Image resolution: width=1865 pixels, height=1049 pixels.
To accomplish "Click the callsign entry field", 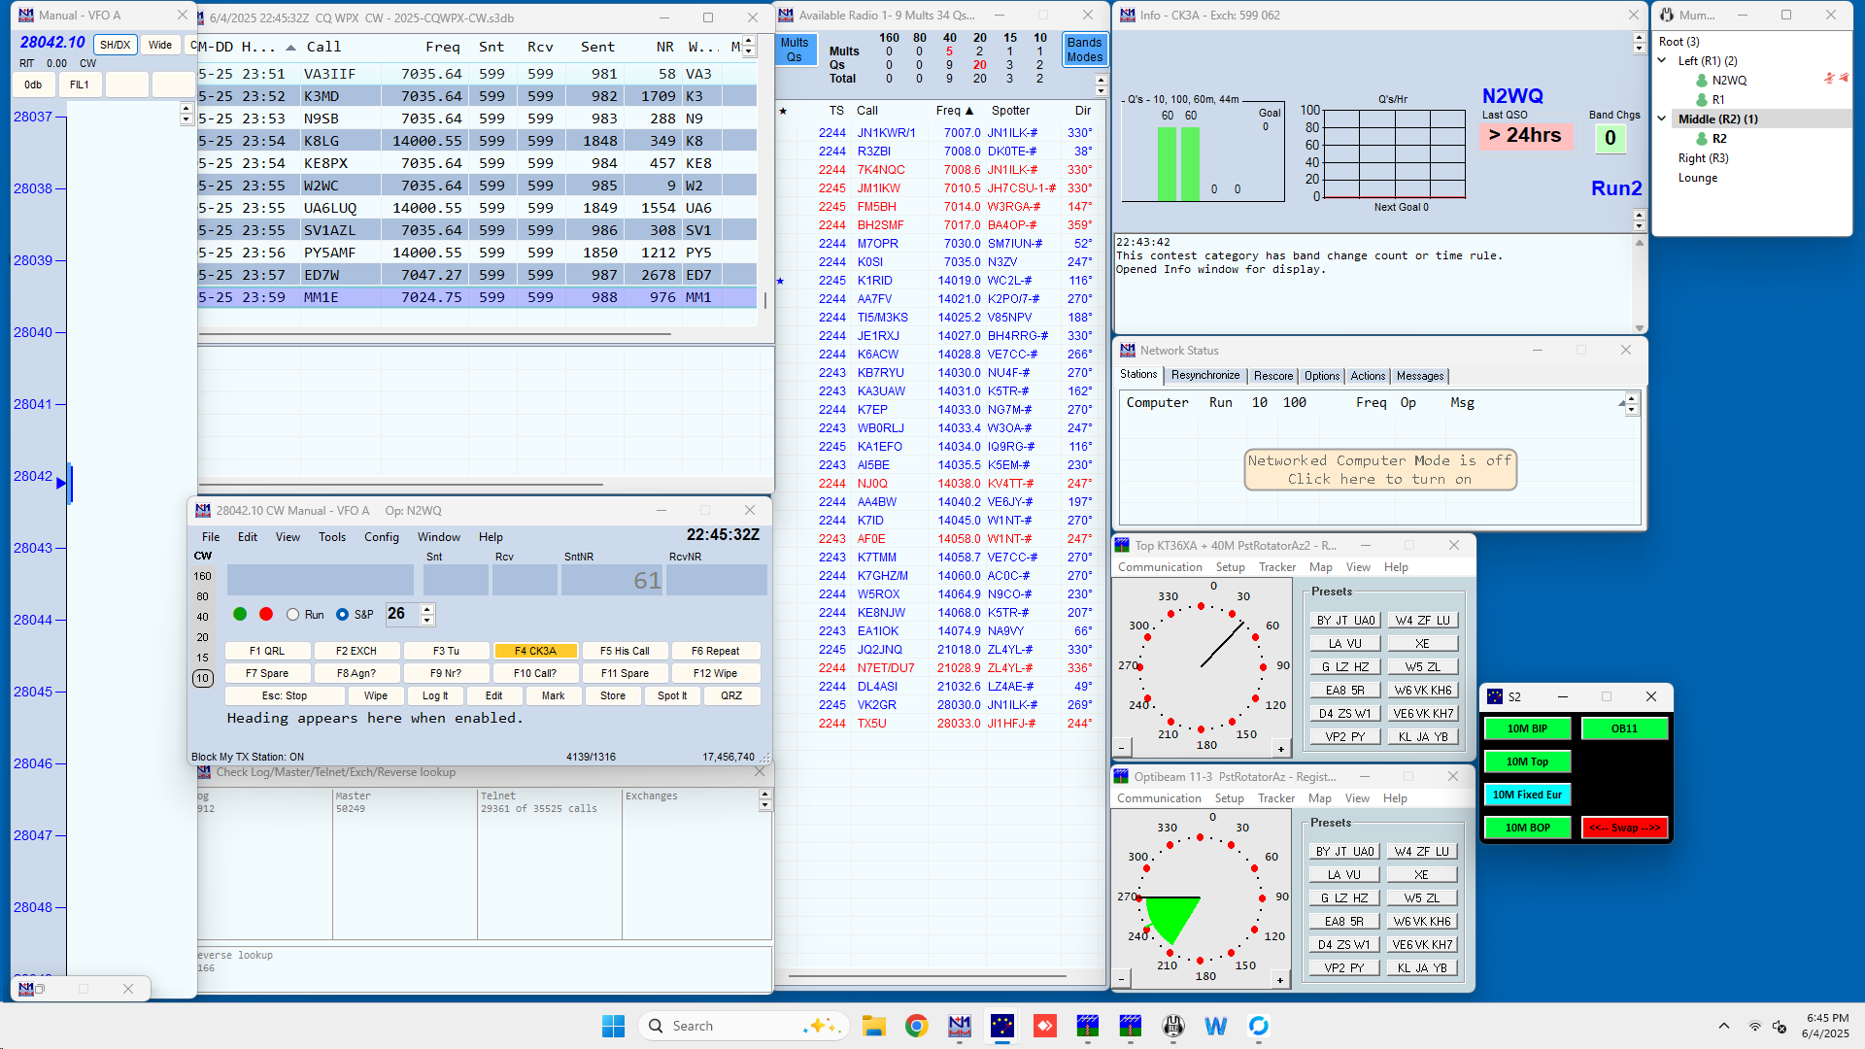I will [x=321, y=580].
